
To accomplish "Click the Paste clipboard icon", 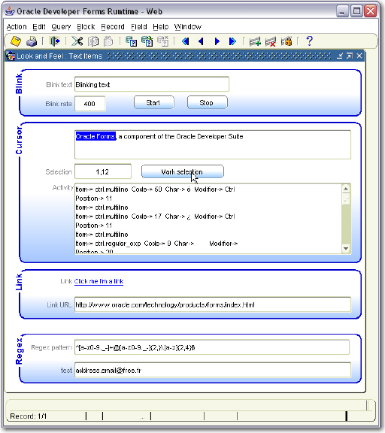I will pyautogui.click(x=108, y=41).
